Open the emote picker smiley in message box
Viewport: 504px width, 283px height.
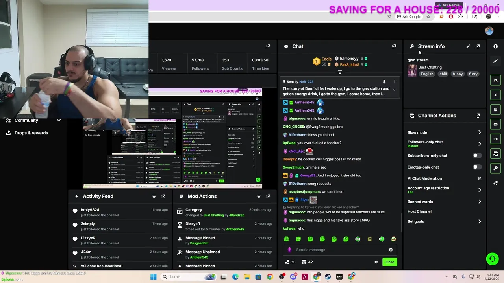pyautogui.click(x=391, y=250)
